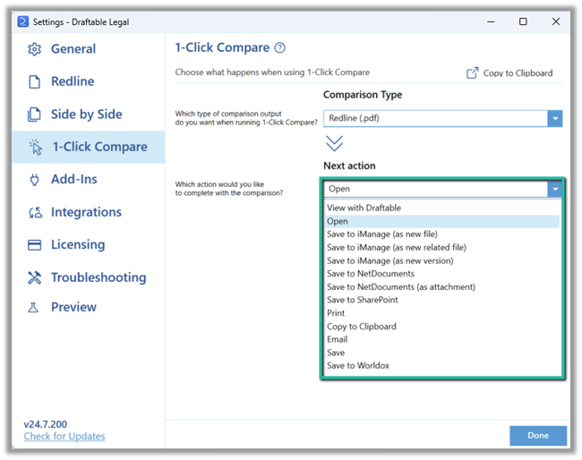
Task: Click the Comparison Type heading
Action: (363, 95)
